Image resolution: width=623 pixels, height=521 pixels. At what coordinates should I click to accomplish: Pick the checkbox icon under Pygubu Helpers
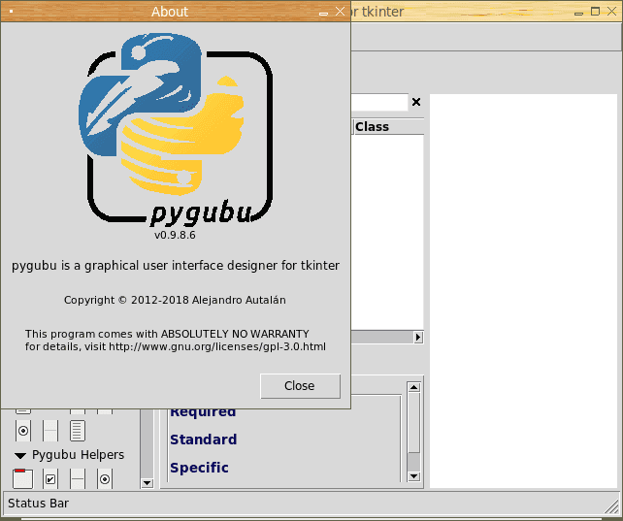click(x=50, y=478)
